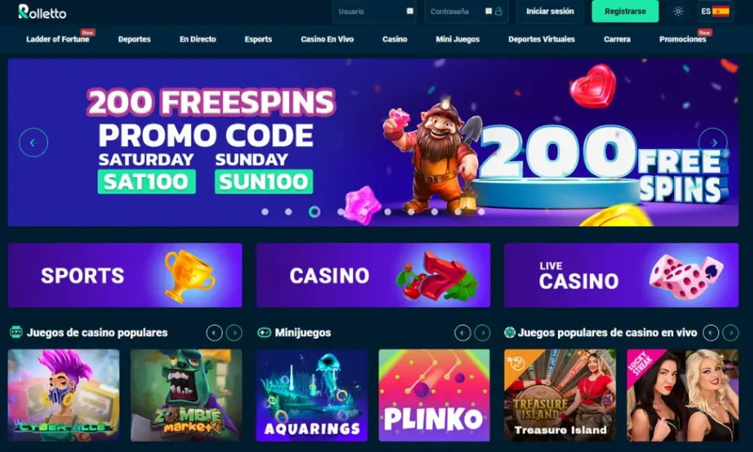Show password using the lock icon
Screen dimensions: 753x452
[x=498, y=11]
